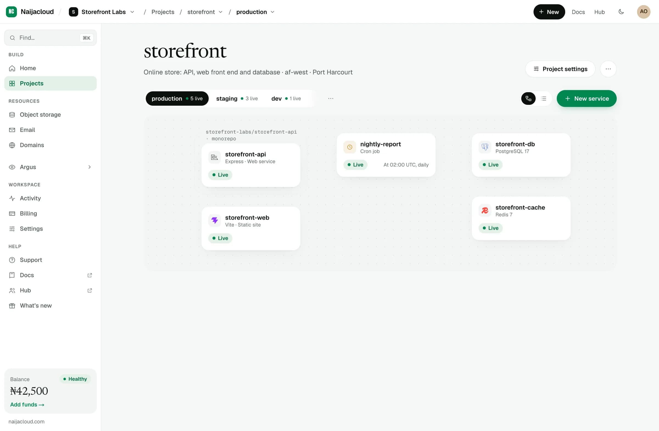This screenshot has width=659, height=431.
Task: Open Project settings
Action: pos(560,69)
